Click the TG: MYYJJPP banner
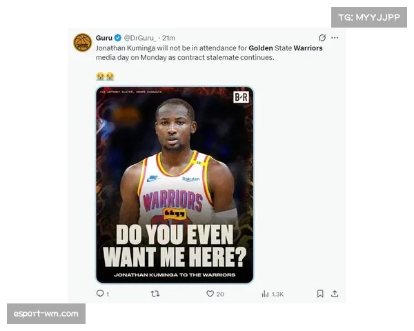414x331 pixels. 369,17
